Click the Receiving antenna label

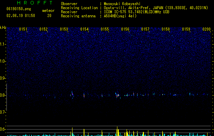pyautogui.click(x=78, y=16)
